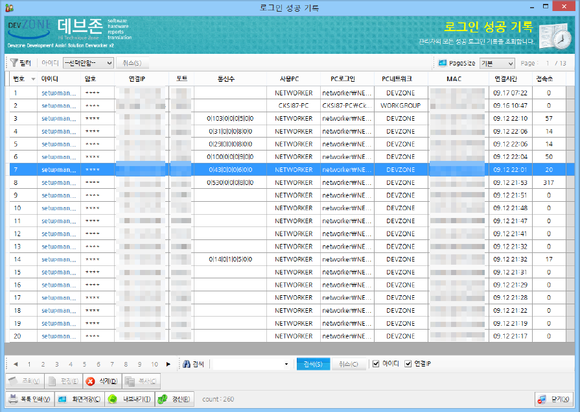
Task: Click the 09.12 21:17 time in row 20
Action: pyautogui.click(x=510, y=337)
